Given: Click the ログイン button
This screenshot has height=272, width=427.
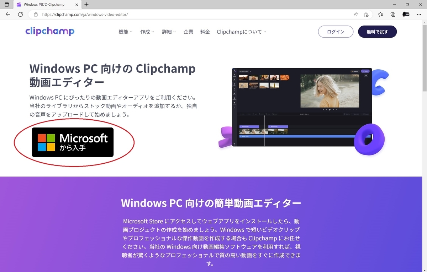Looking at the screenshot, I should [x=336, y=32].
